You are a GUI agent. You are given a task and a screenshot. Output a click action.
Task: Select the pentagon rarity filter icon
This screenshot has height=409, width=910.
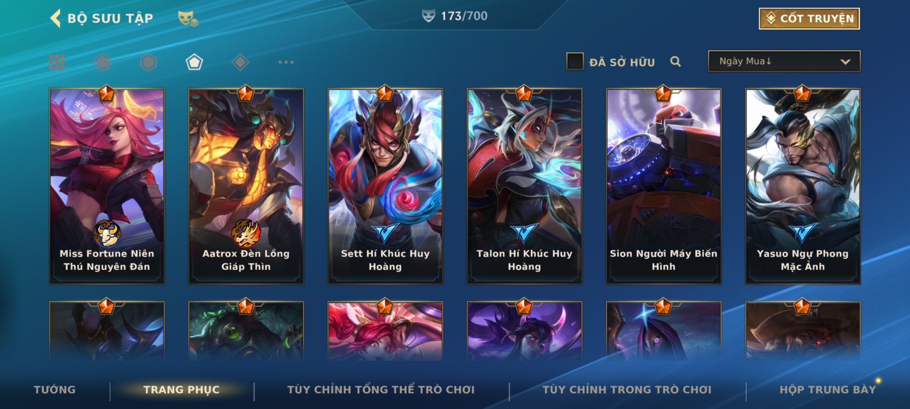[x=194, y=62]
